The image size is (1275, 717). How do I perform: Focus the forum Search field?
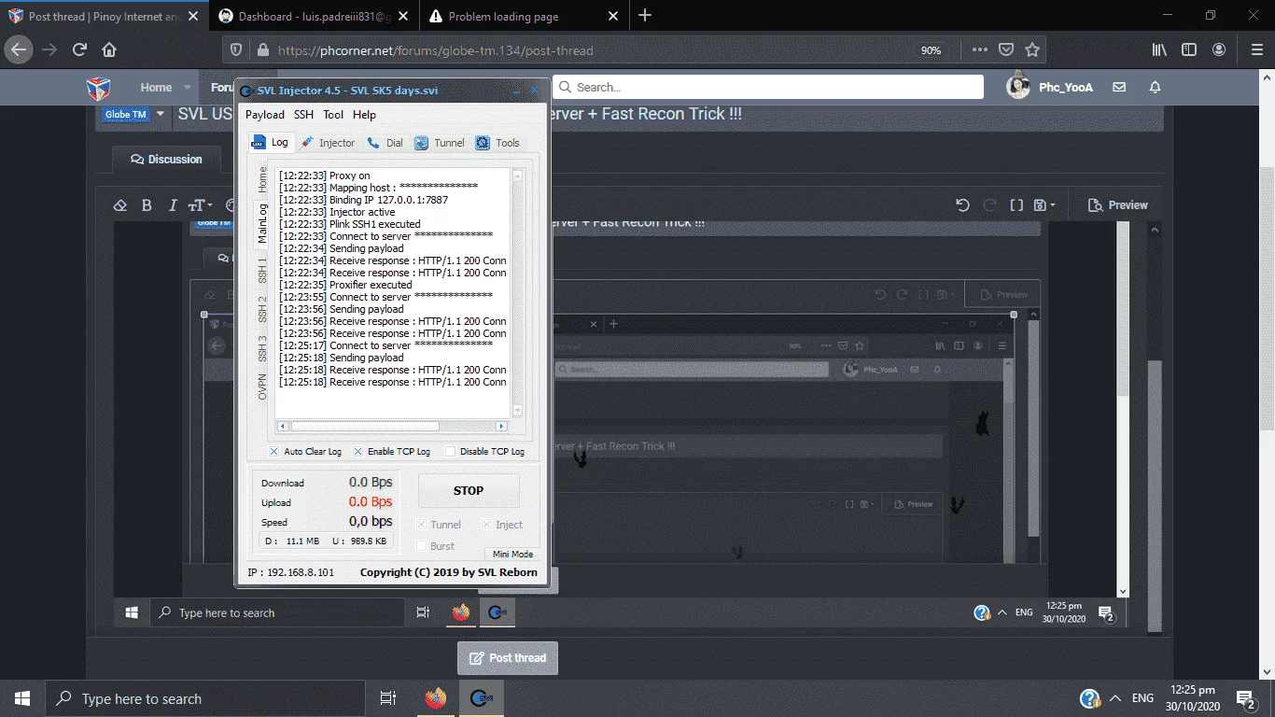pyautogui.click(x=768, y=87)
